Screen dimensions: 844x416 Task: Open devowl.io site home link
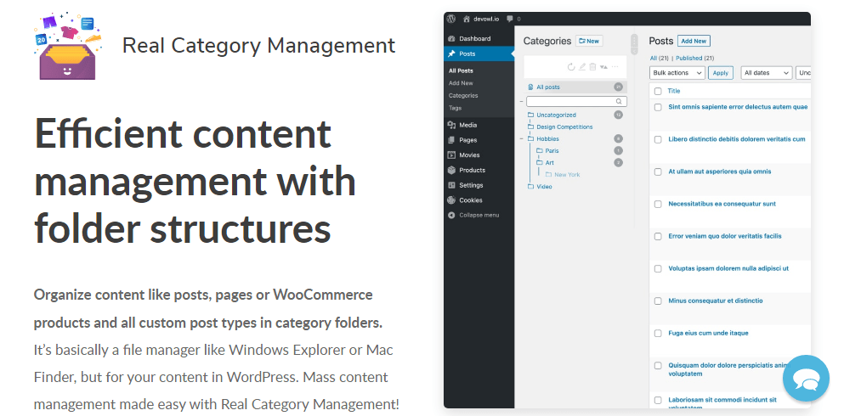[481, 19]
